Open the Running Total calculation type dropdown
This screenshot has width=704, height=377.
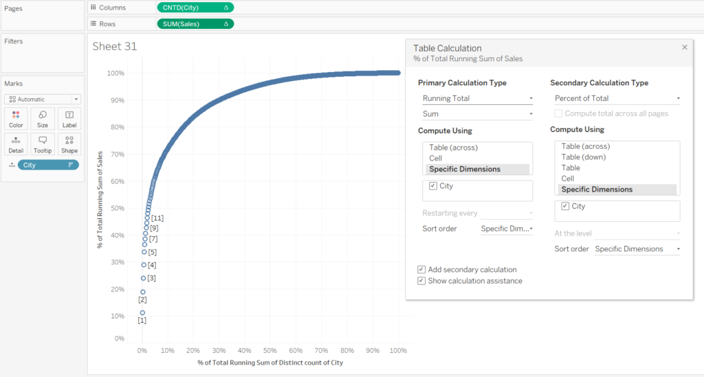coord(477,98)
